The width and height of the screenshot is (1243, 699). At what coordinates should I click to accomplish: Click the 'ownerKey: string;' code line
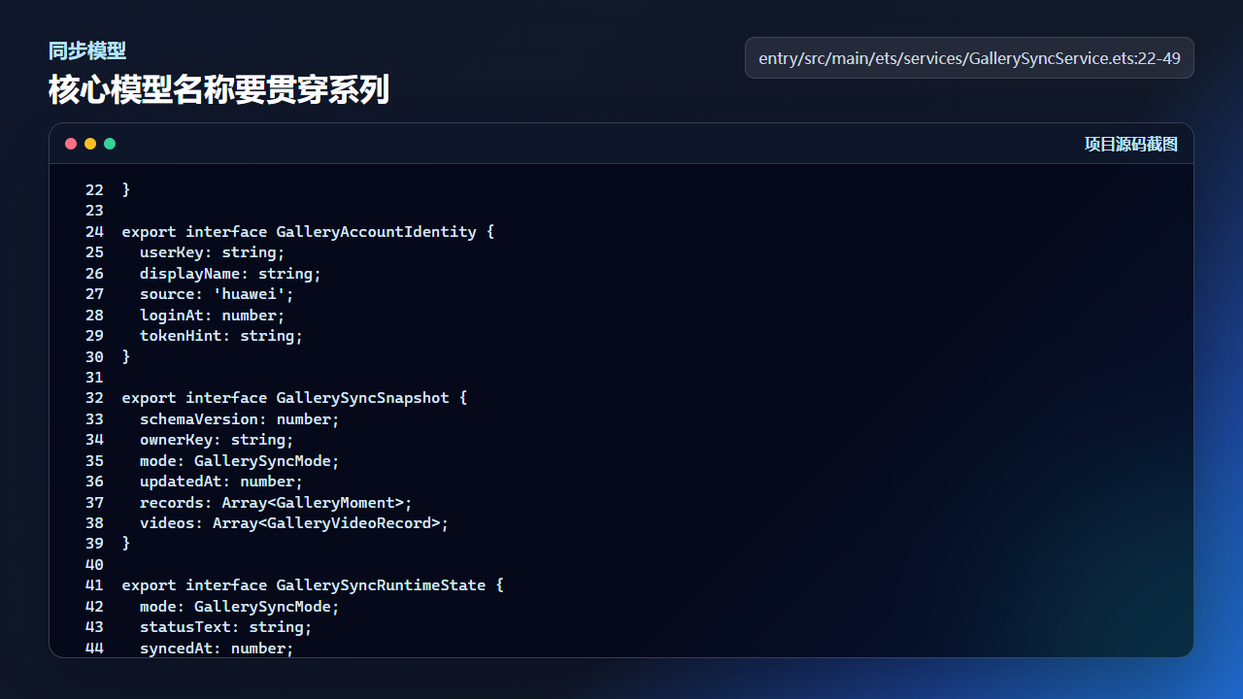click(217, 440)
